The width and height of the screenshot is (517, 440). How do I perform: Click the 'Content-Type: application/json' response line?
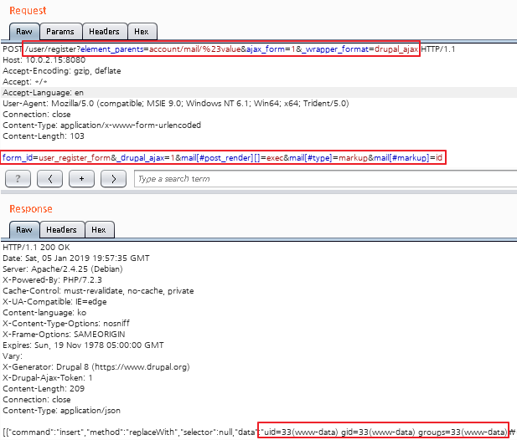tap(62, 410)
